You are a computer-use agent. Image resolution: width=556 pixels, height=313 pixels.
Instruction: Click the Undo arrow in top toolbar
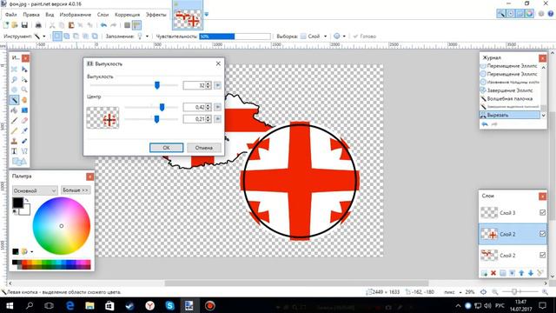pos(103,25)
